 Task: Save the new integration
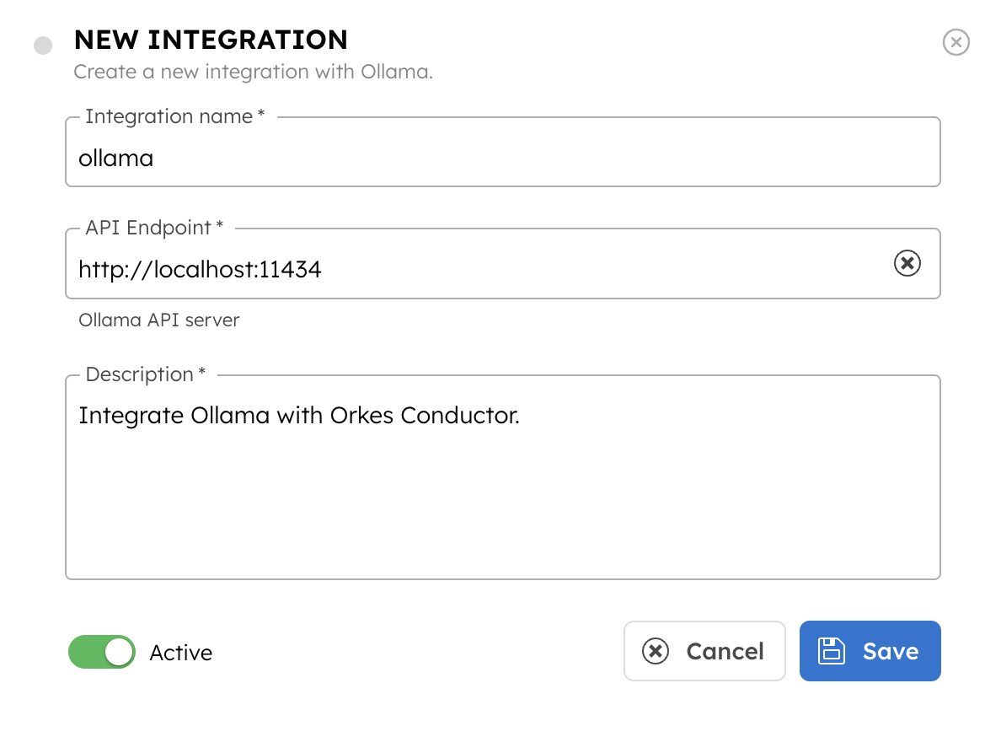(x=870, y=651)
